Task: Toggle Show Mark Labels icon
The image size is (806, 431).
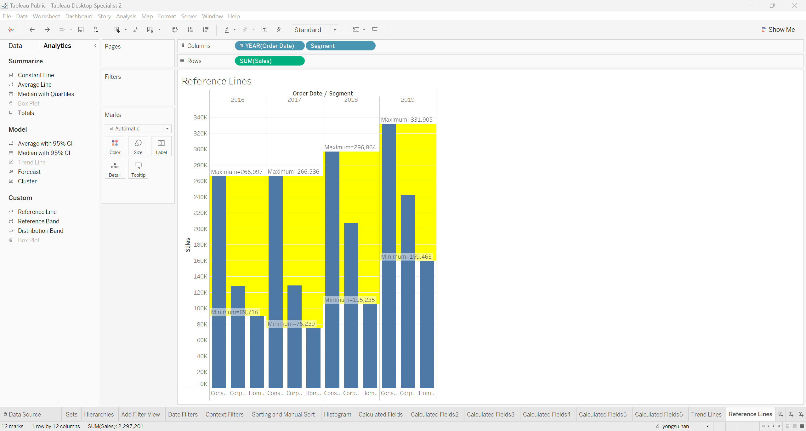Action: pyautogui.click(x=264, y=30)
